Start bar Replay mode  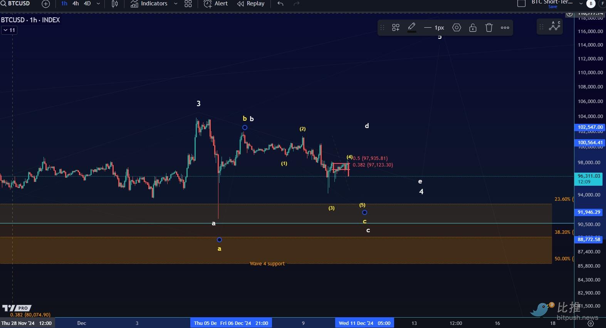tap(251, 4)
